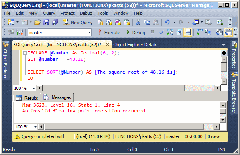Click the Change Connection icon with red X

coord(20,32)
